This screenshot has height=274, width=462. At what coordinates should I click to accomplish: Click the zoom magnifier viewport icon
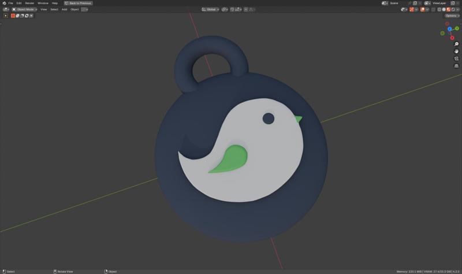pos(456,44)
